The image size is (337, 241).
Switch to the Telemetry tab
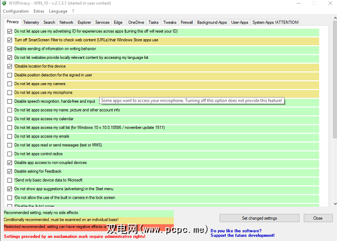pos(31,22)
